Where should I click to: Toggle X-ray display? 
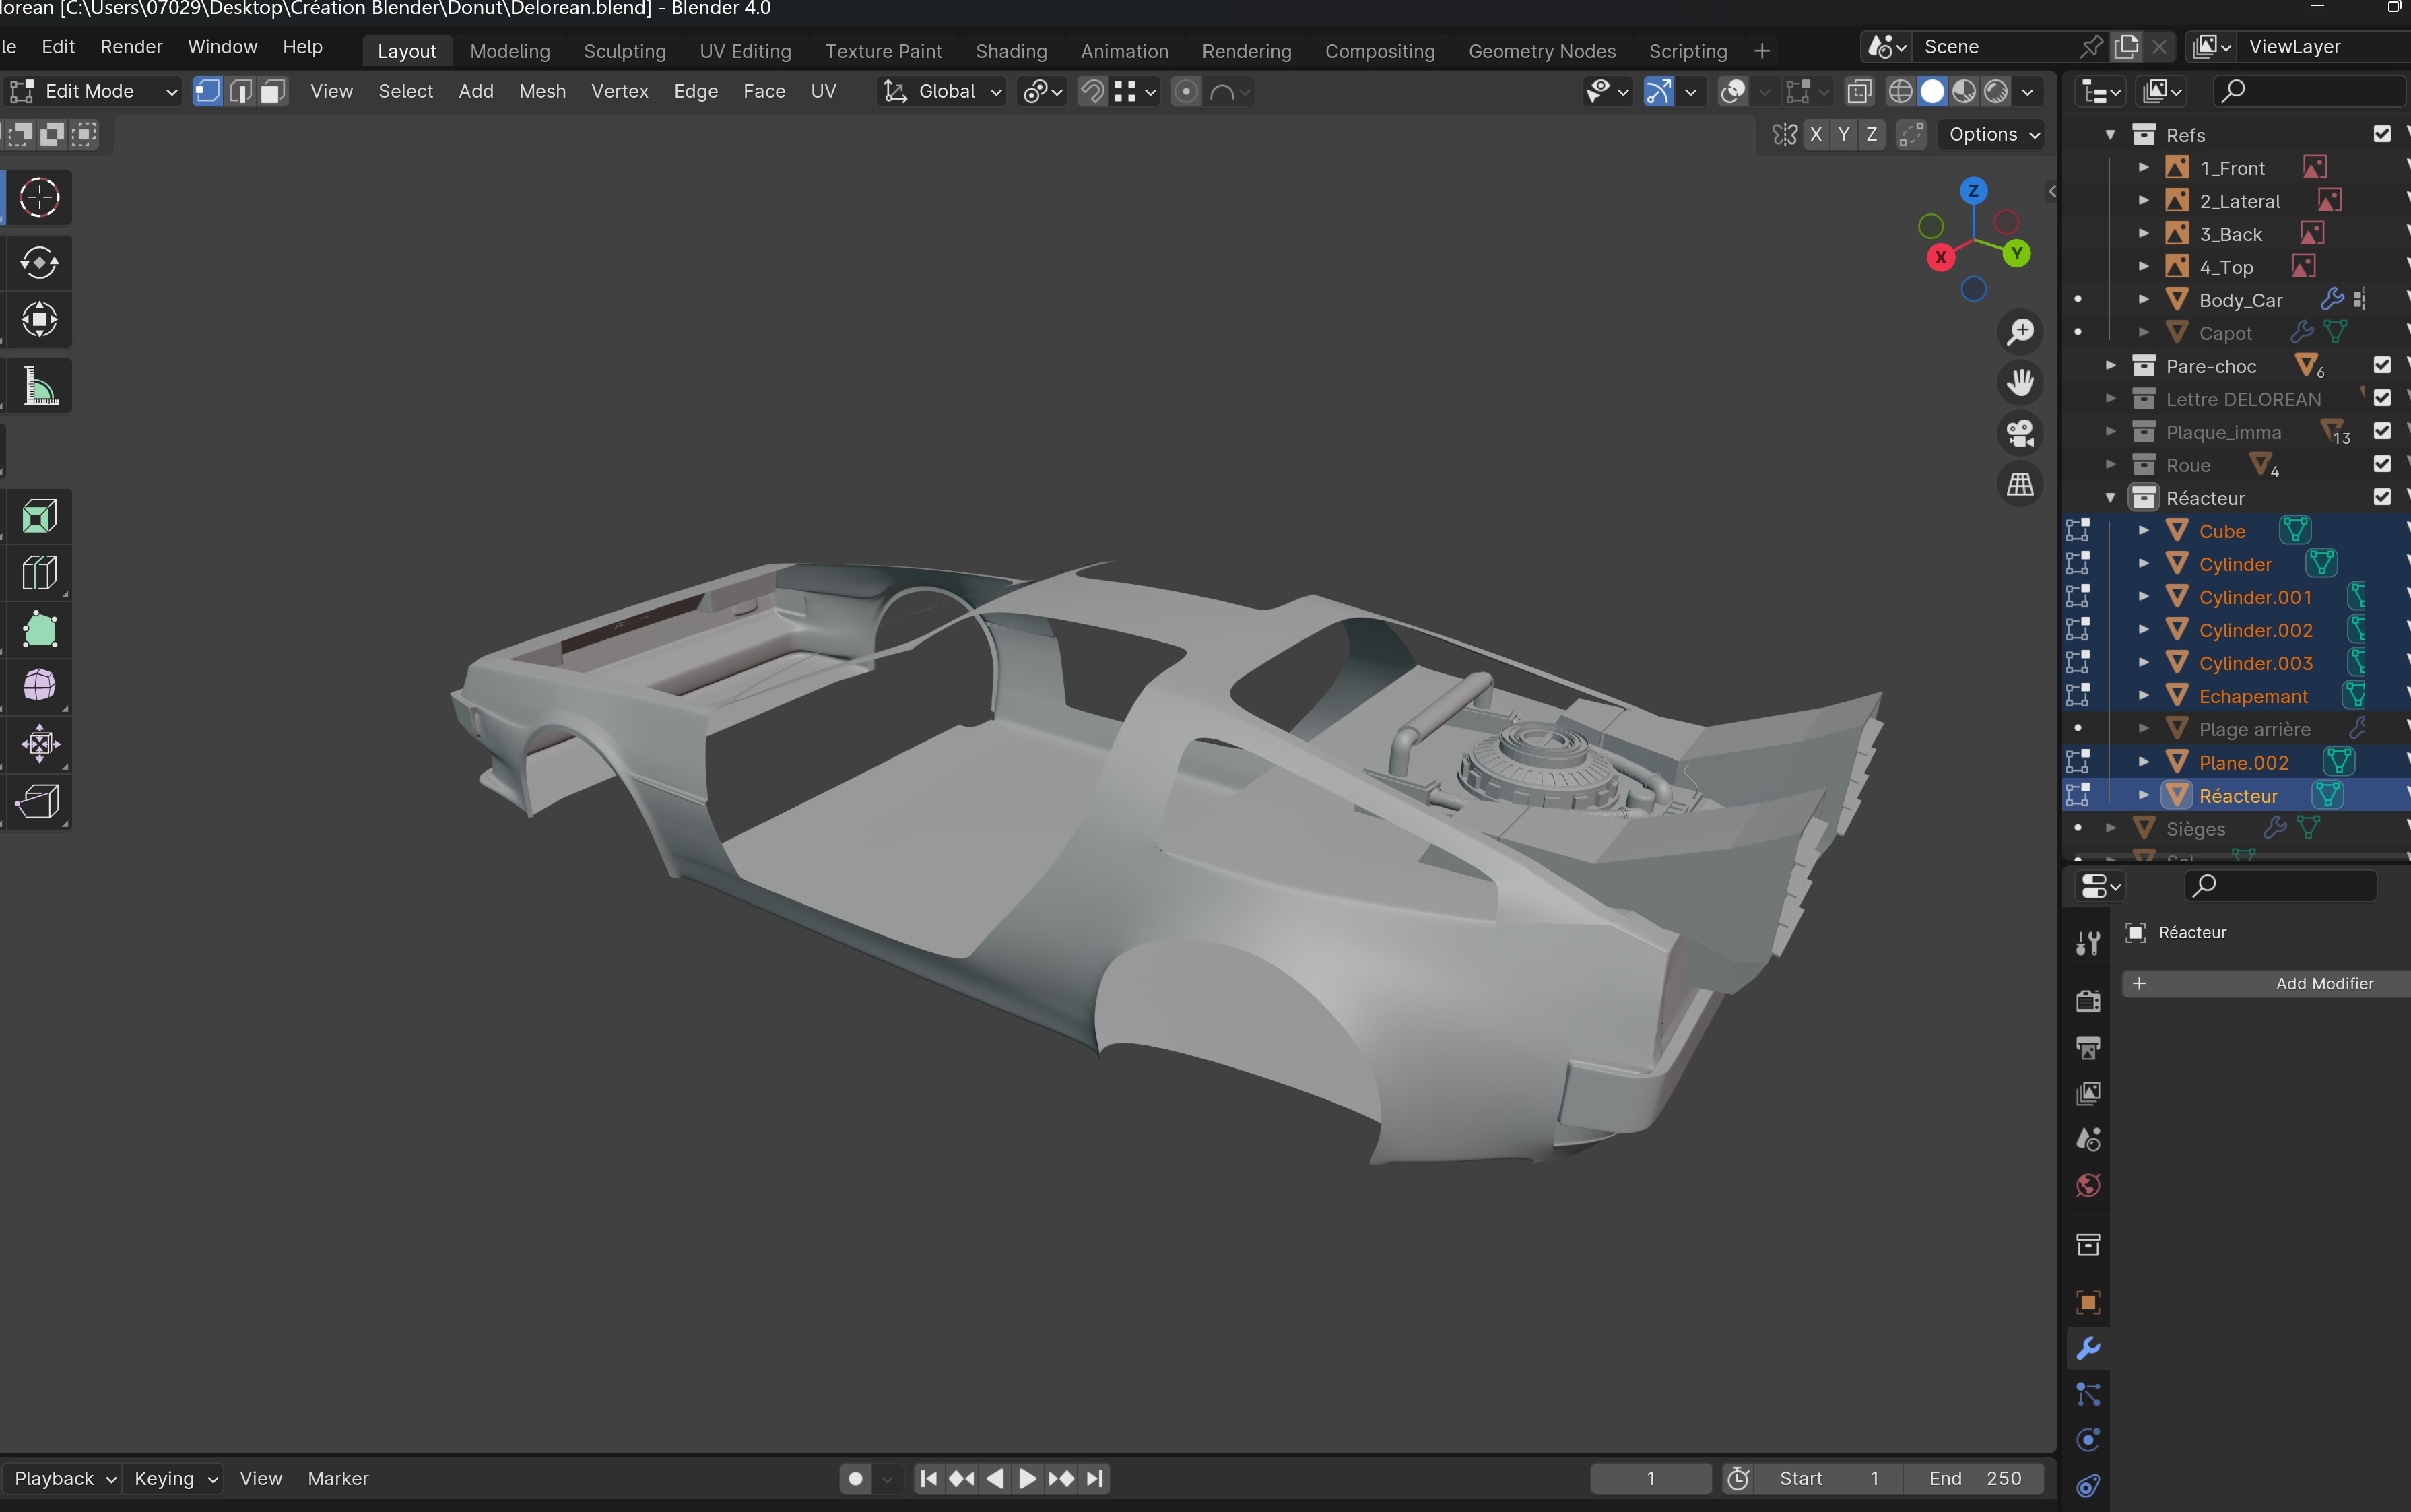[x=1859, y=91]
